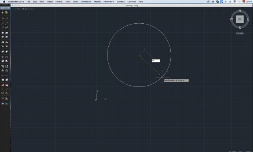Click the N compass direction on ViewCube
253x152 pixels.
pos(240,11)
